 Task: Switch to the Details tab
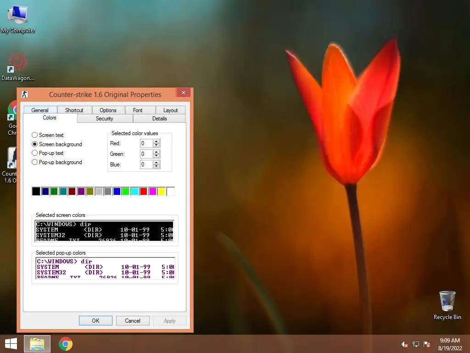click(x=159, y=119)
